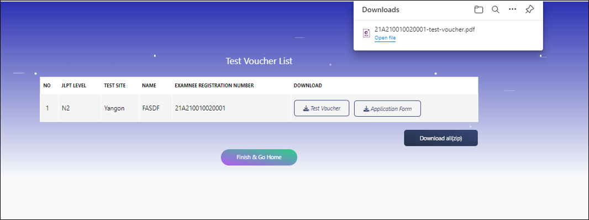Screen dimensions: 589x220
Task: Search downloads with magnifier icon
Action: [496, 10]
